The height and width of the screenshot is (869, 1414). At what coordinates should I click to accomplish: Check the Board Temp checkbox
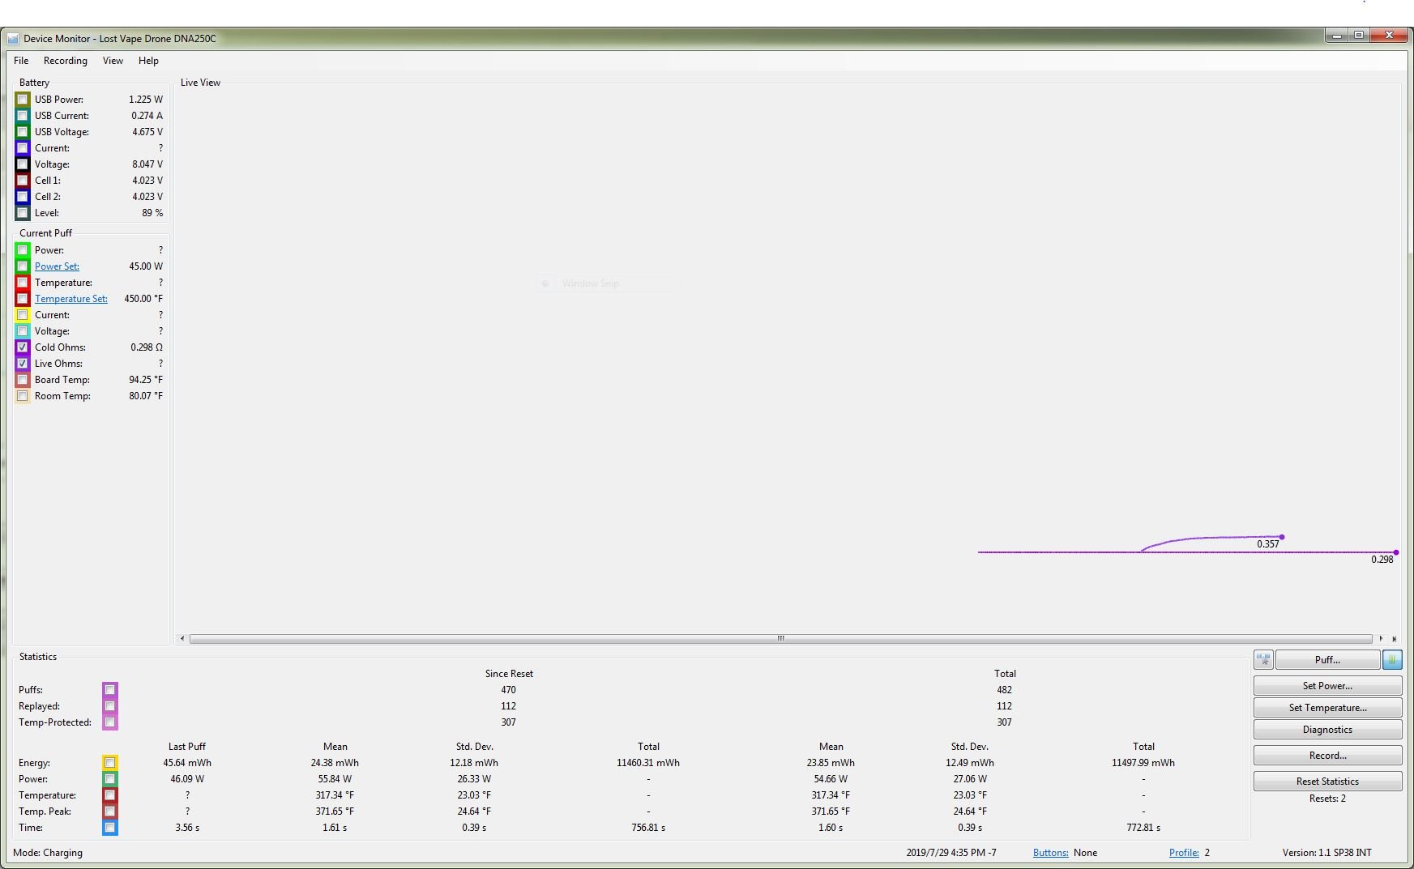click(23, 380)
